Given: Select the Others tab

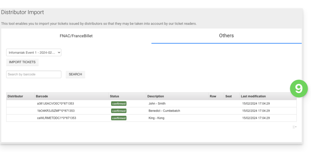Looking at the screenshot, I should point(226,36).
